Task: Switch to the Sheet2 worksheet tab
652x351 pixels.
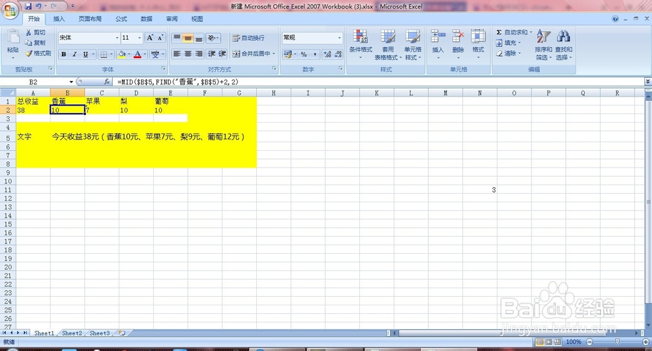Action: [x=72, y=333]
